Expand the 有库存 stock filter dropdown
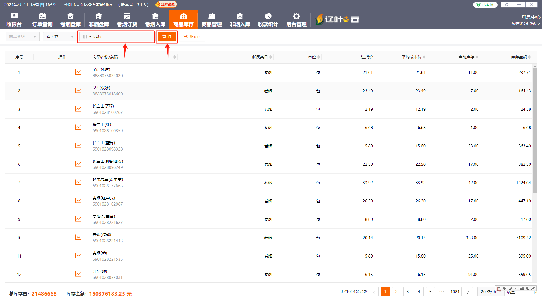The image size is (542, 305). coord(60,37)
